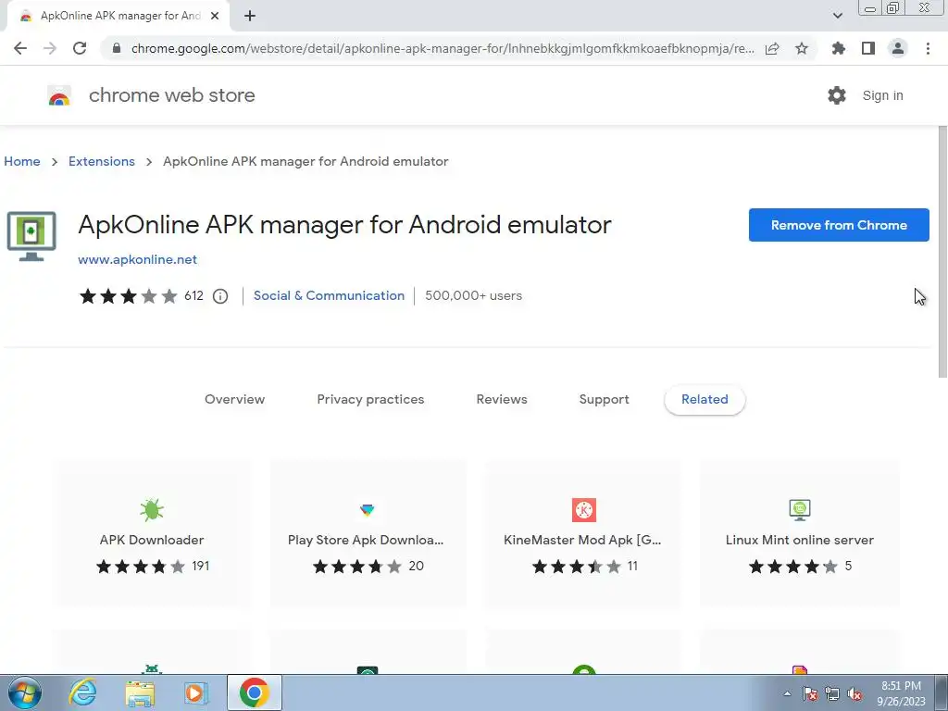The height and width of the screenshot is (711, 948).
Task: Open the Social & Communication category link
Action: 329,295
